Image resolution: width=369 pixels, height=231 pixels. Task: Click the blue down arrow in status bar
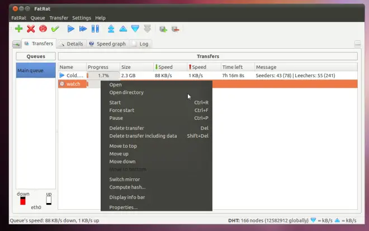click(x=313, y=220)
